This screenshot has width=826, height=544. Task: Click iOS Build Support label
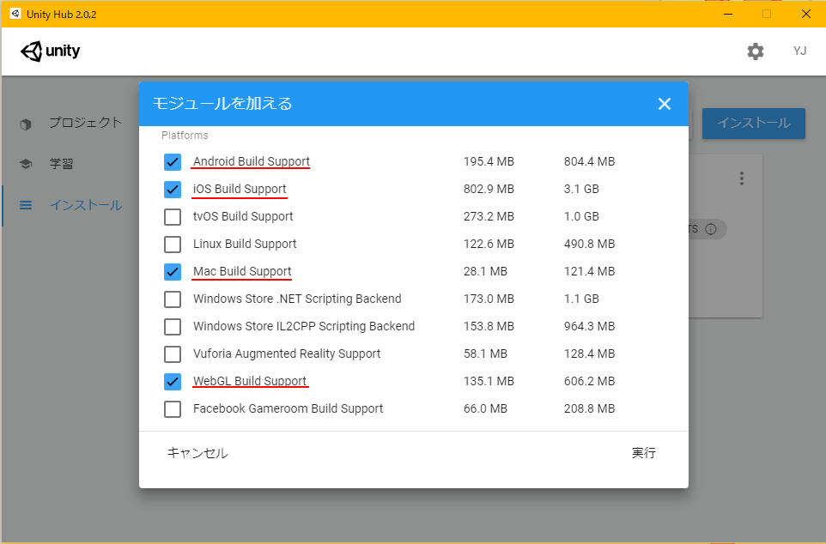pos(240,189)
